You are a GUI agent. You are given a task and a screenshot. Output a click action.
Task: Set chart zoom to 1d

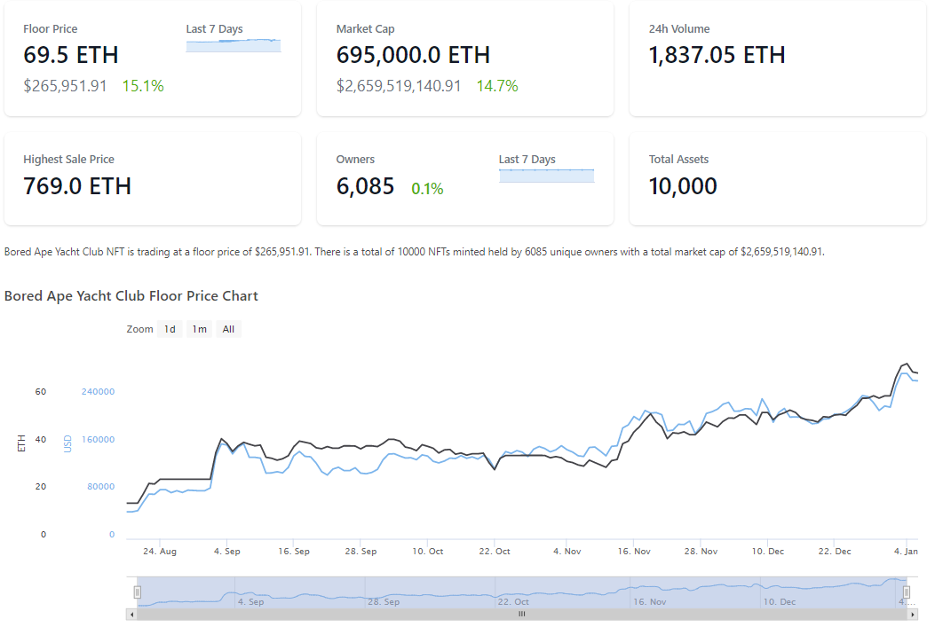click(170, 329)
